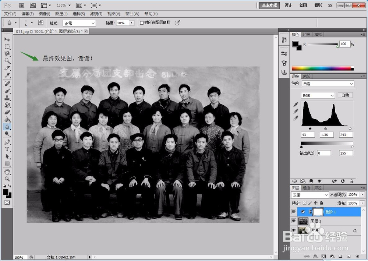Select the History Brush tool
Viewport: 368px width, 261px height.
(x=7, y=105)
